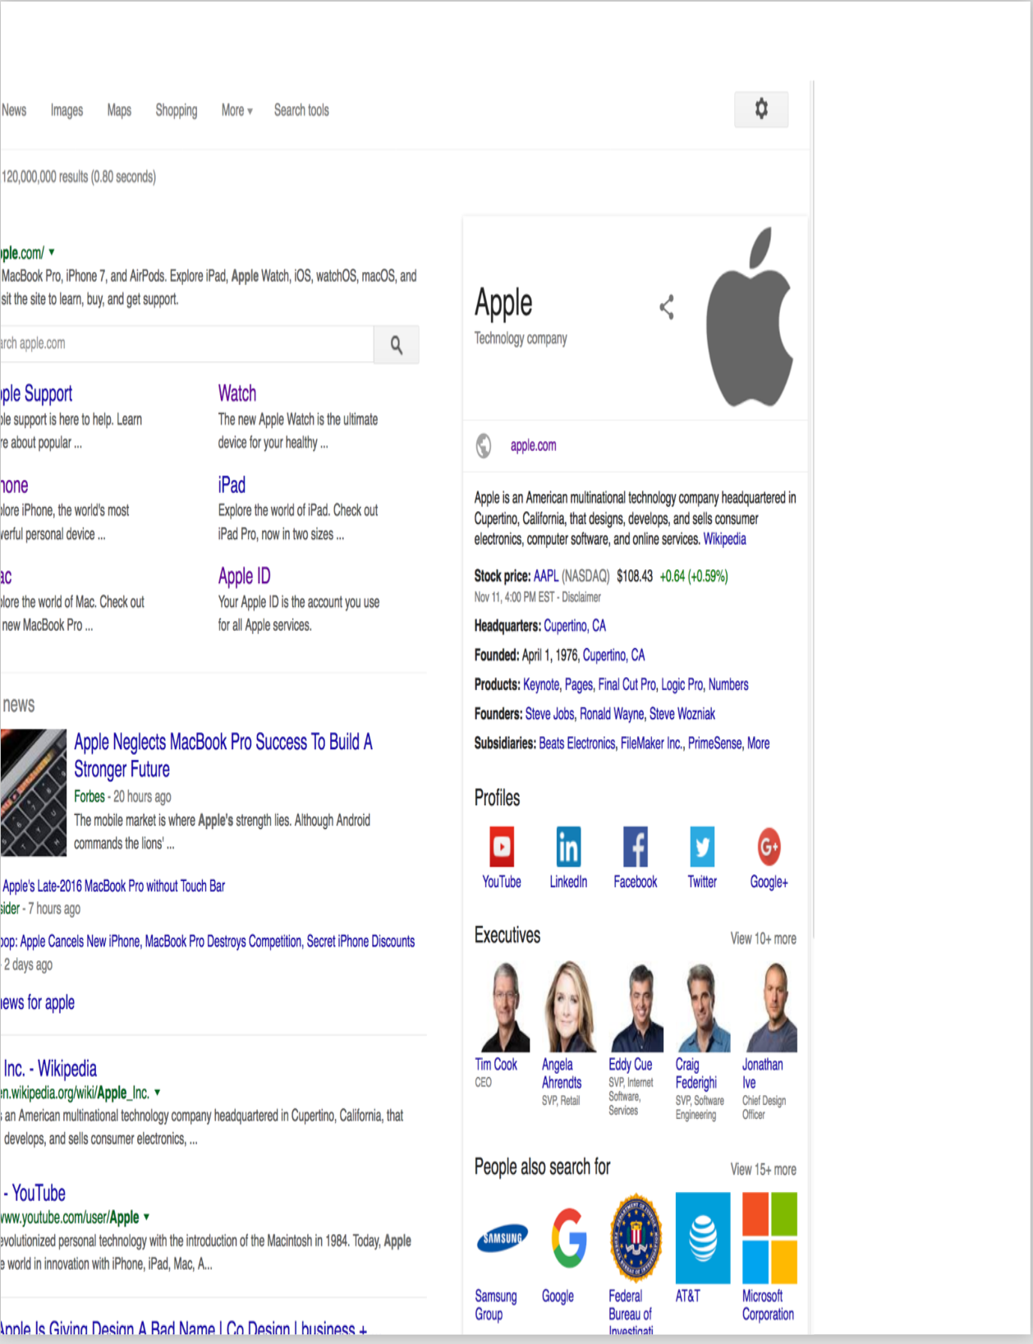Screen dimensions: 1033x1344
Task: Open the settings gear icon
Action: pyautogui.click(x=761, y=108)
